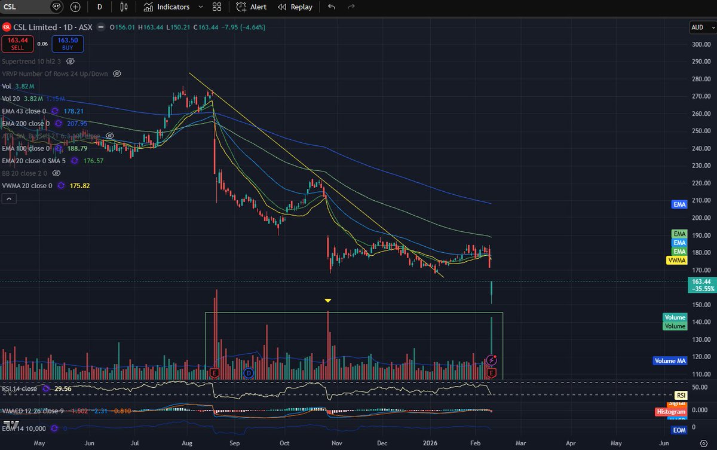Click the RSI 14 close legend label
717x450 pixels.
tap(20, 388)
